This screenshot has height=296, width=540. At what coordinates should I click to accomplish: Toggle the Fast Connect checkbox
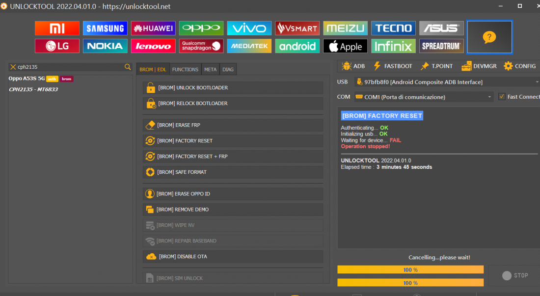pos(502,97)
